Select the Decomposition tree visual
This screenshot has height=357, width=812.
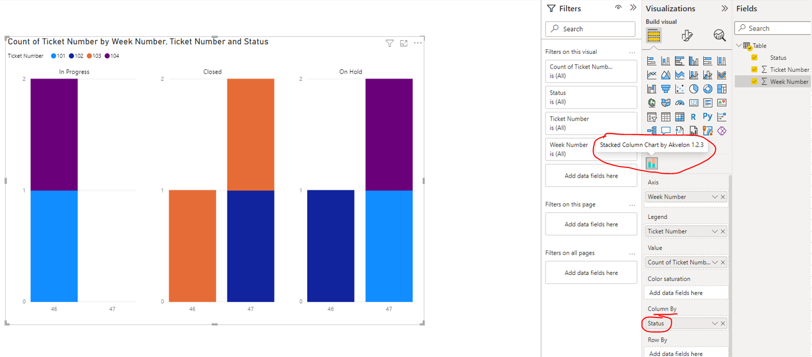652,131
